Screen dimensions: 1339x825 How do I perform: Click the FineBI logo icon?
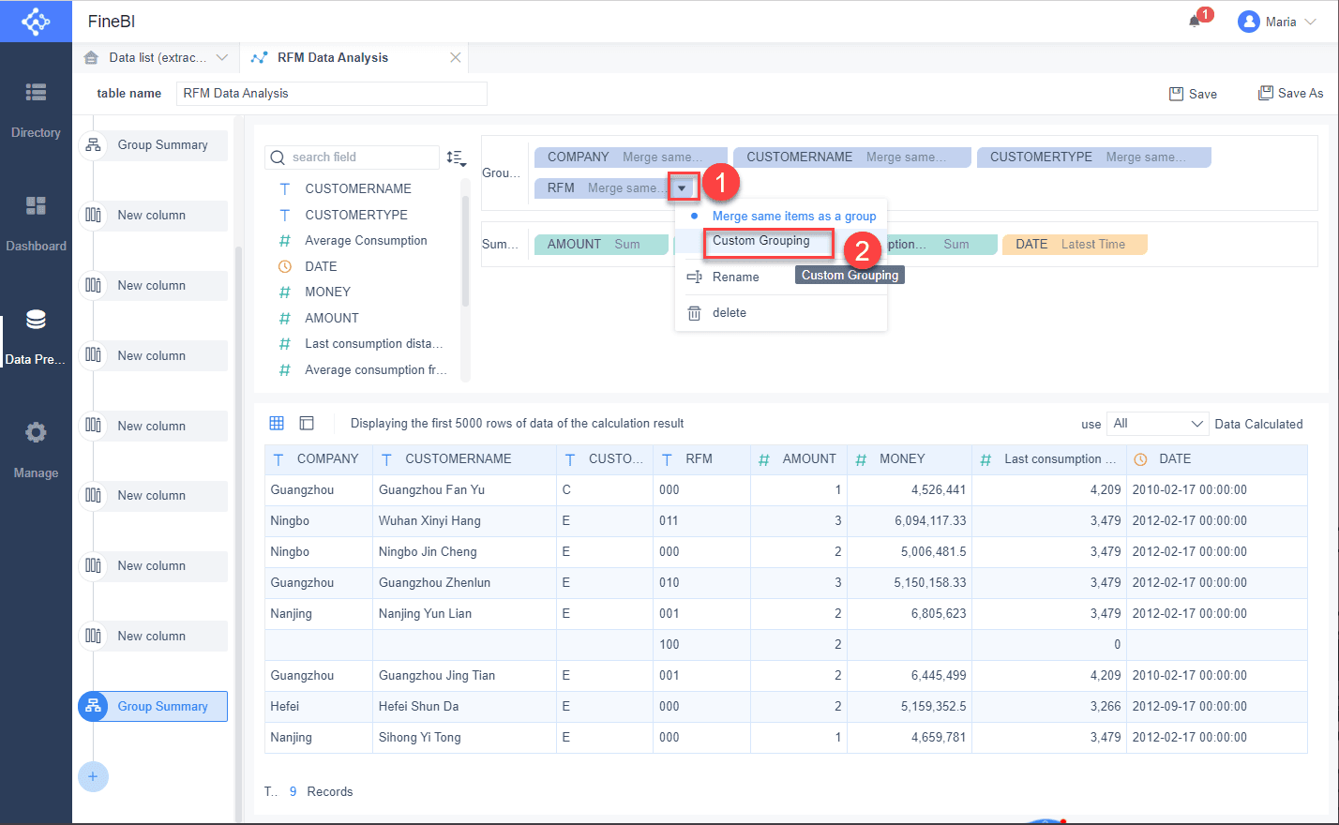(x=36, y=22)
